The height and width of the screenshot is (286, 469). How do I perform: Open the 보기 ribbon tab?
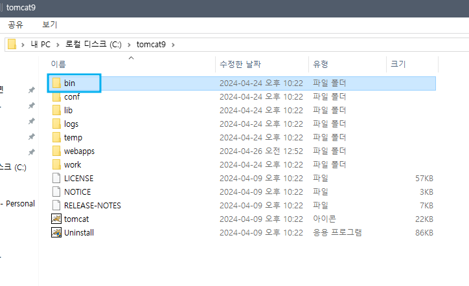[50, 25]
